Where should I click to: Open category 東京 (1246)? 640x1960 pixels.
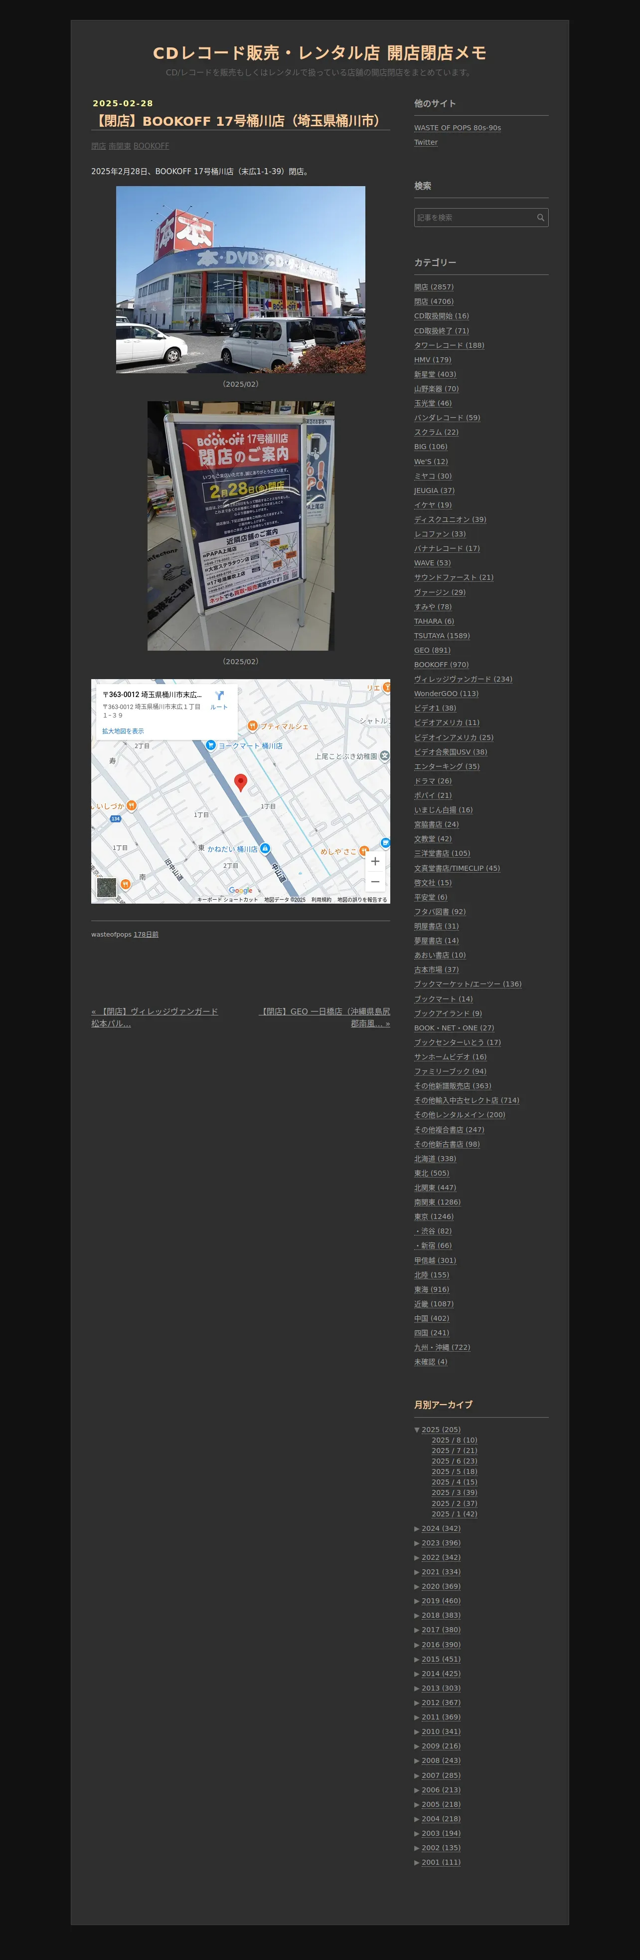(x=434, y=1217)
